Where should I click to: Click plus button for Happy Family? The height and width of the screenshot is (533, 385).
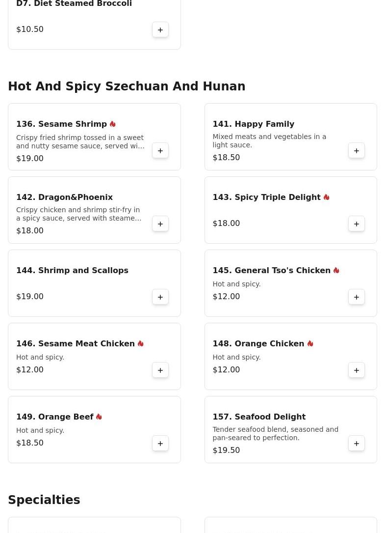(x=357, y=150)
